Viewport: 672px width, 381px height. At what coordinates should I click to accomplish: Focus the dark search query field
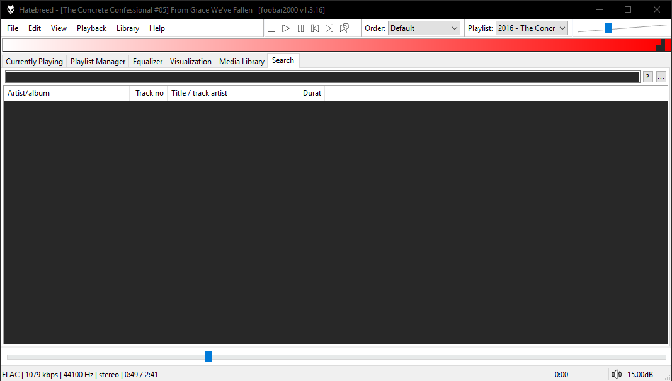click(x=322, y=77)
